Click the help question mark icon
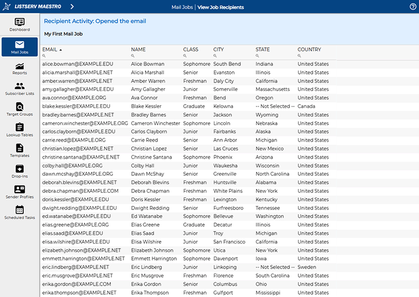 413,7
